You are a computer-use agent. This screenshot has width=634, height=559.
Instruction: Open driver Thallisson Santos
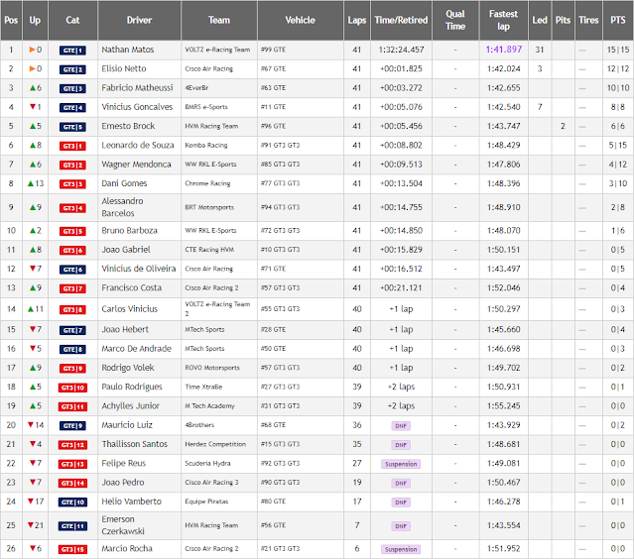click(x=134, y=444)
